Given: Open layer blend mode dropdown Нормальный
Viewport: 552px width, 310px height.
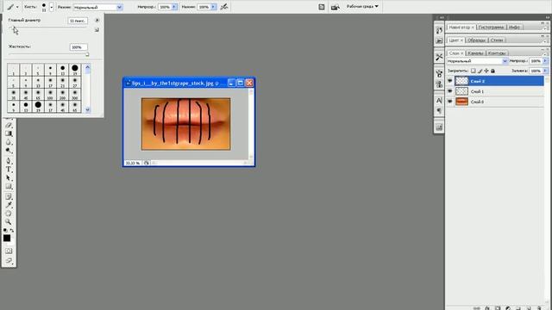Looking at the screenshot, I should coord(477,61).
